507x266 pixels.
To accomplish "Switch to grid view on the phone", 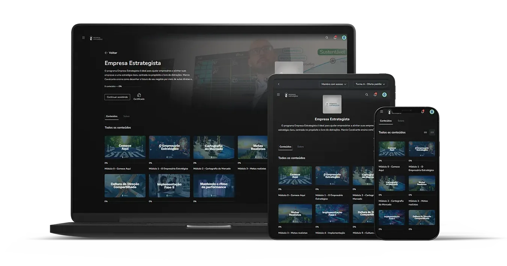I will tap(432, 132).
